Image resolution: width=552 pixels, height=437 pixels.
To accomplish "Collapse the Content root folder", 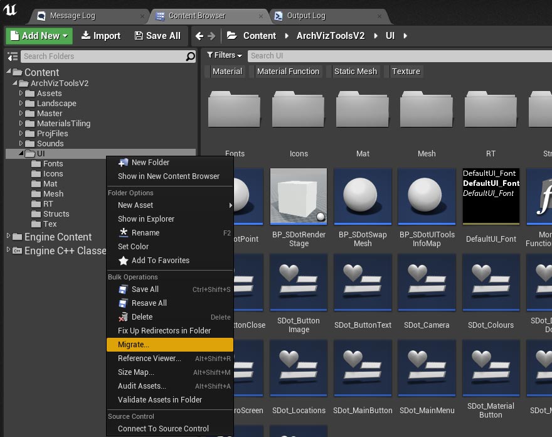I will (9, 72).
